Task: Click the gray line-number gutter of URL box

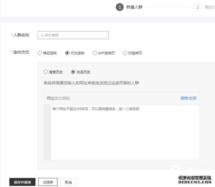Action: [x=47, y=132]
